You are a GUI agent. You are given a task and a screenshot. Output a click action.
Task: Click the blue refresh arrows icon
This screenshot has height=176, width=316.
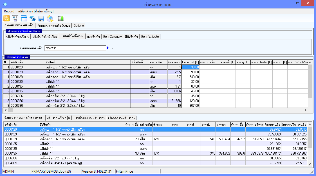[33, 19]
